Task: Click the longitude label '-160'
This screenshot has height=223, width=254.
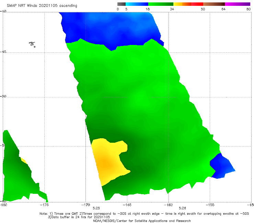Action: pos(169,205)
